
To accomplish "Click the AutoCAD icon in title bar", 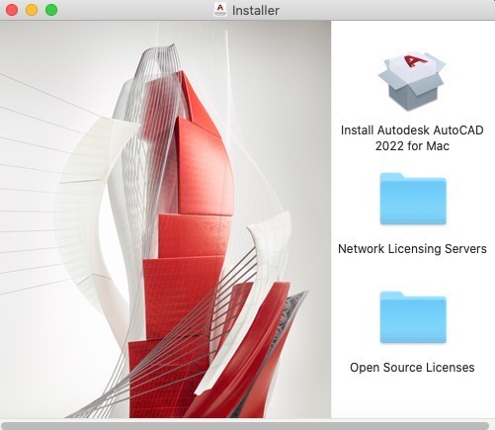I will (220, 10).
